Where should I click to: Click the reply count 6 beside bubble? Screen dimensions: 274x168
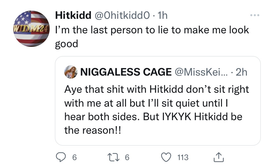click(74, 157)
